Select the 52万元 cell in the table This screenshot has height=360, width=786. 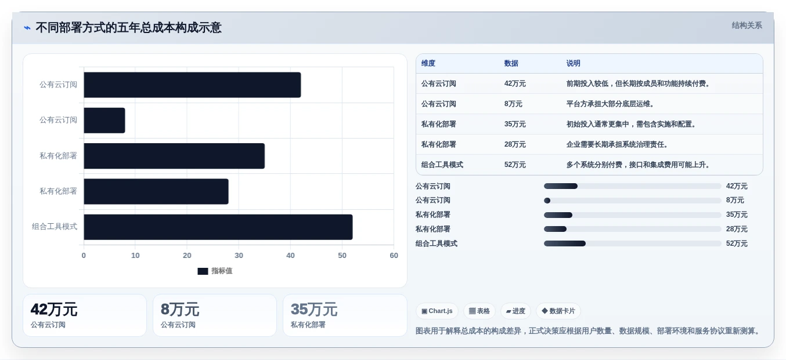[515, 165]
